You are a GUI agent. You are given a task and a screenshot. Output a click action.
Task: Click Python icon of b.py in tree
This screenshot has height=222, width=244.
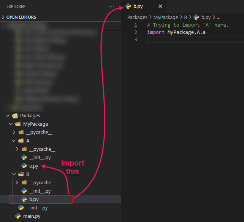pos(24,199)
